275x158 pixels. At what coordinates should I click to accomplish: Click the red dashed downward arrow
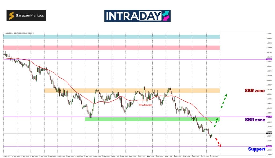tap(218, 142)
